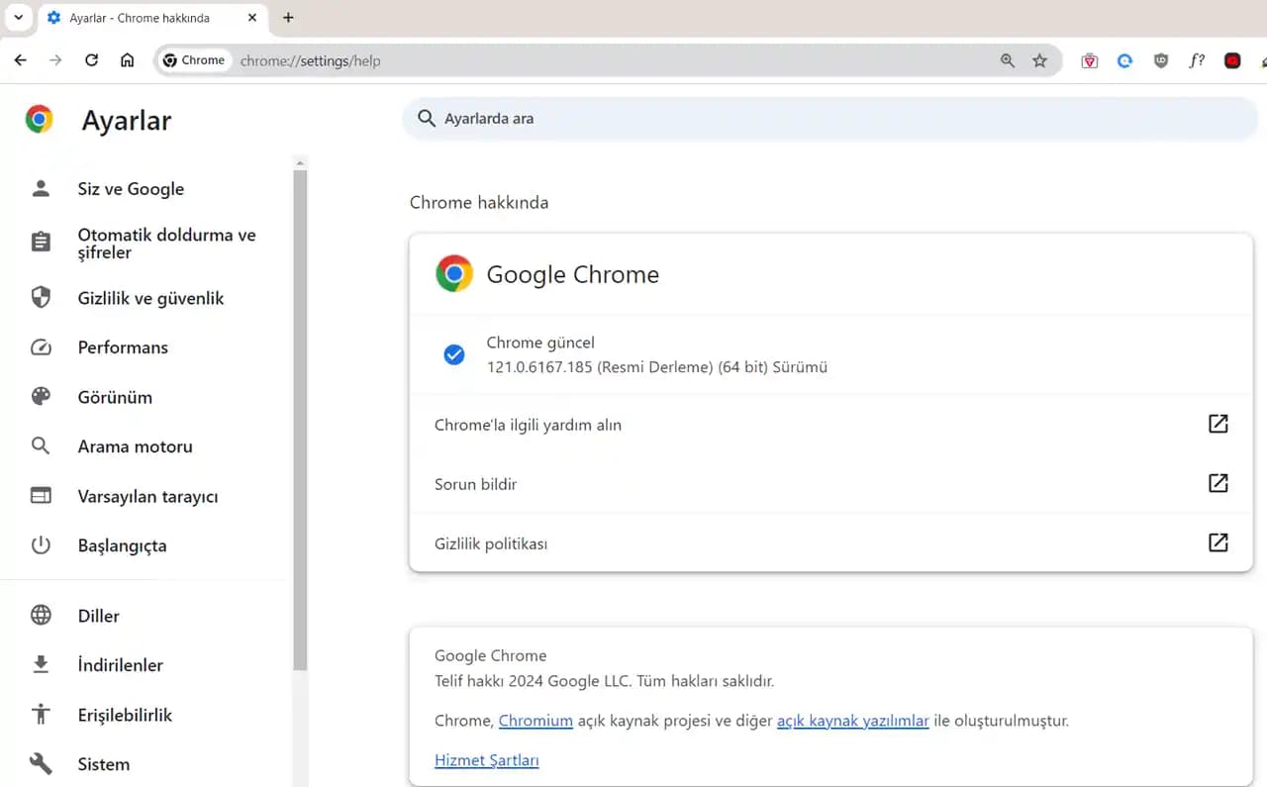Switch to the Performans settings section
The image size is (1267, 787).
[123, 347]
